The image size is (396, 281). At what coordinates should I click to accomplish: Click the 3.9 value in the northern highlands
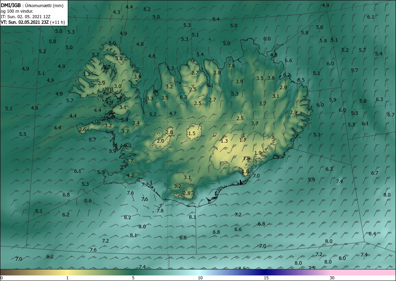239,82
